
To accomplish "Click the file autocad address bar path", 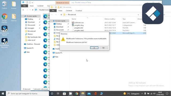I will pyautogui.click(x=72, y=15).
